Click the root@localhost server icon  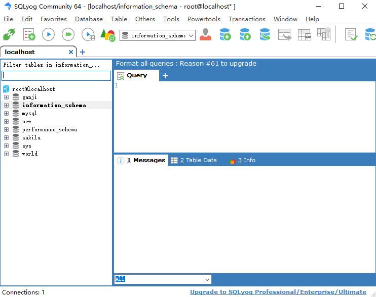[x=6, y=89]
